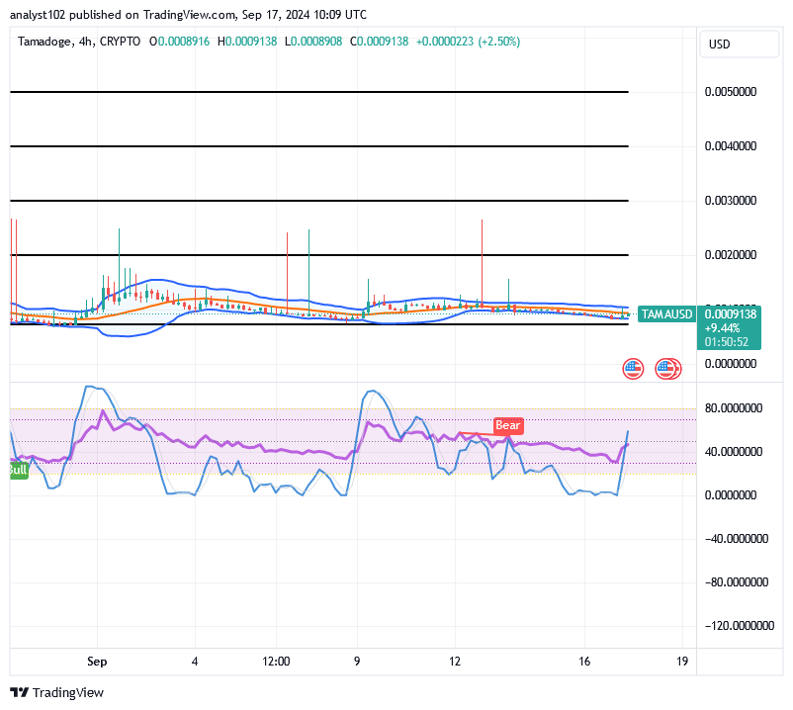The width and height of the screenshot is (793, 710).
Task: Click the TradingView logo at bottom left
Action: 55,692
